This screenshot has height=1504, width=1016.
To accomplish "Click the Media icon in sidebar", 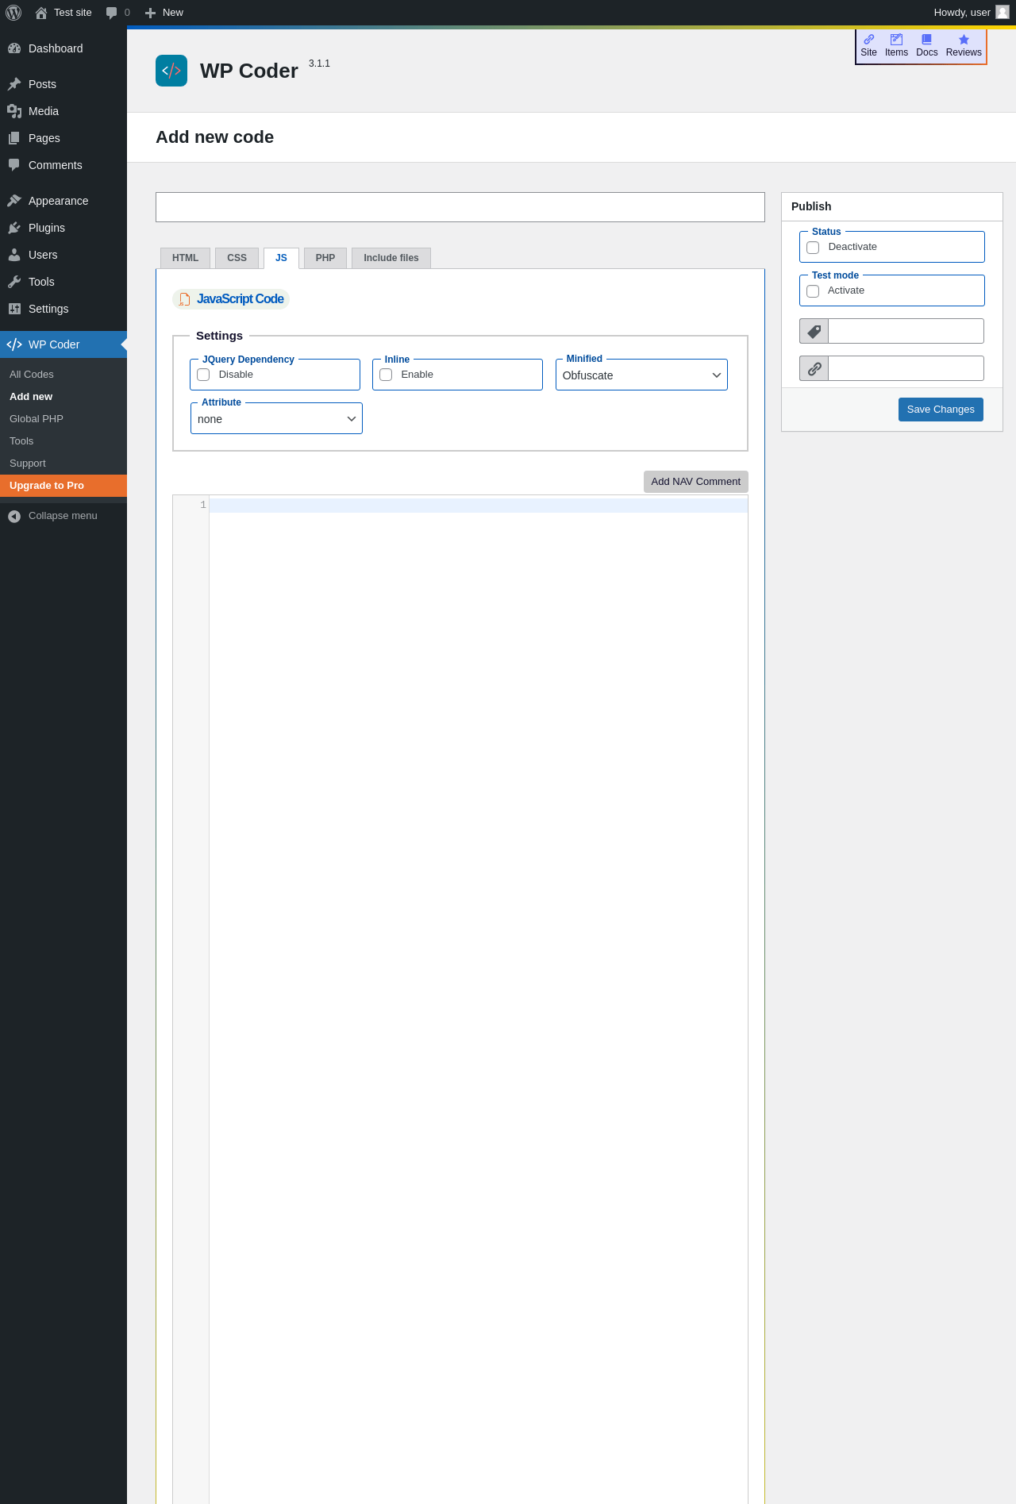I will point(14,111).
